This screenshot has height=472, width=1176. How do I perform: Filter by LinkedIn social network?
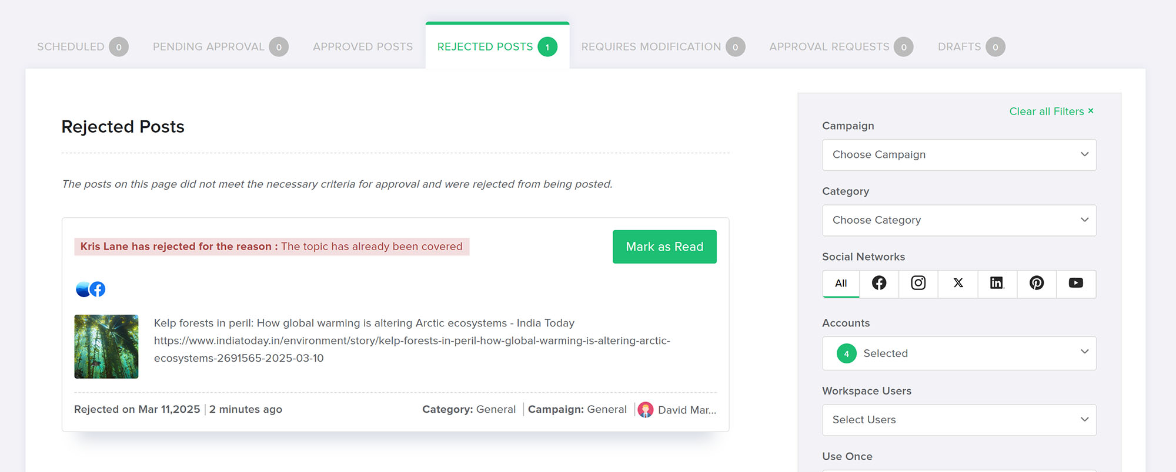coord(997,284)
